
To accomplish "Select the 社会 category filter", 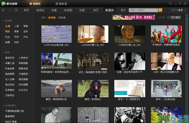I will pyautogui.click(x=7, y=37).
